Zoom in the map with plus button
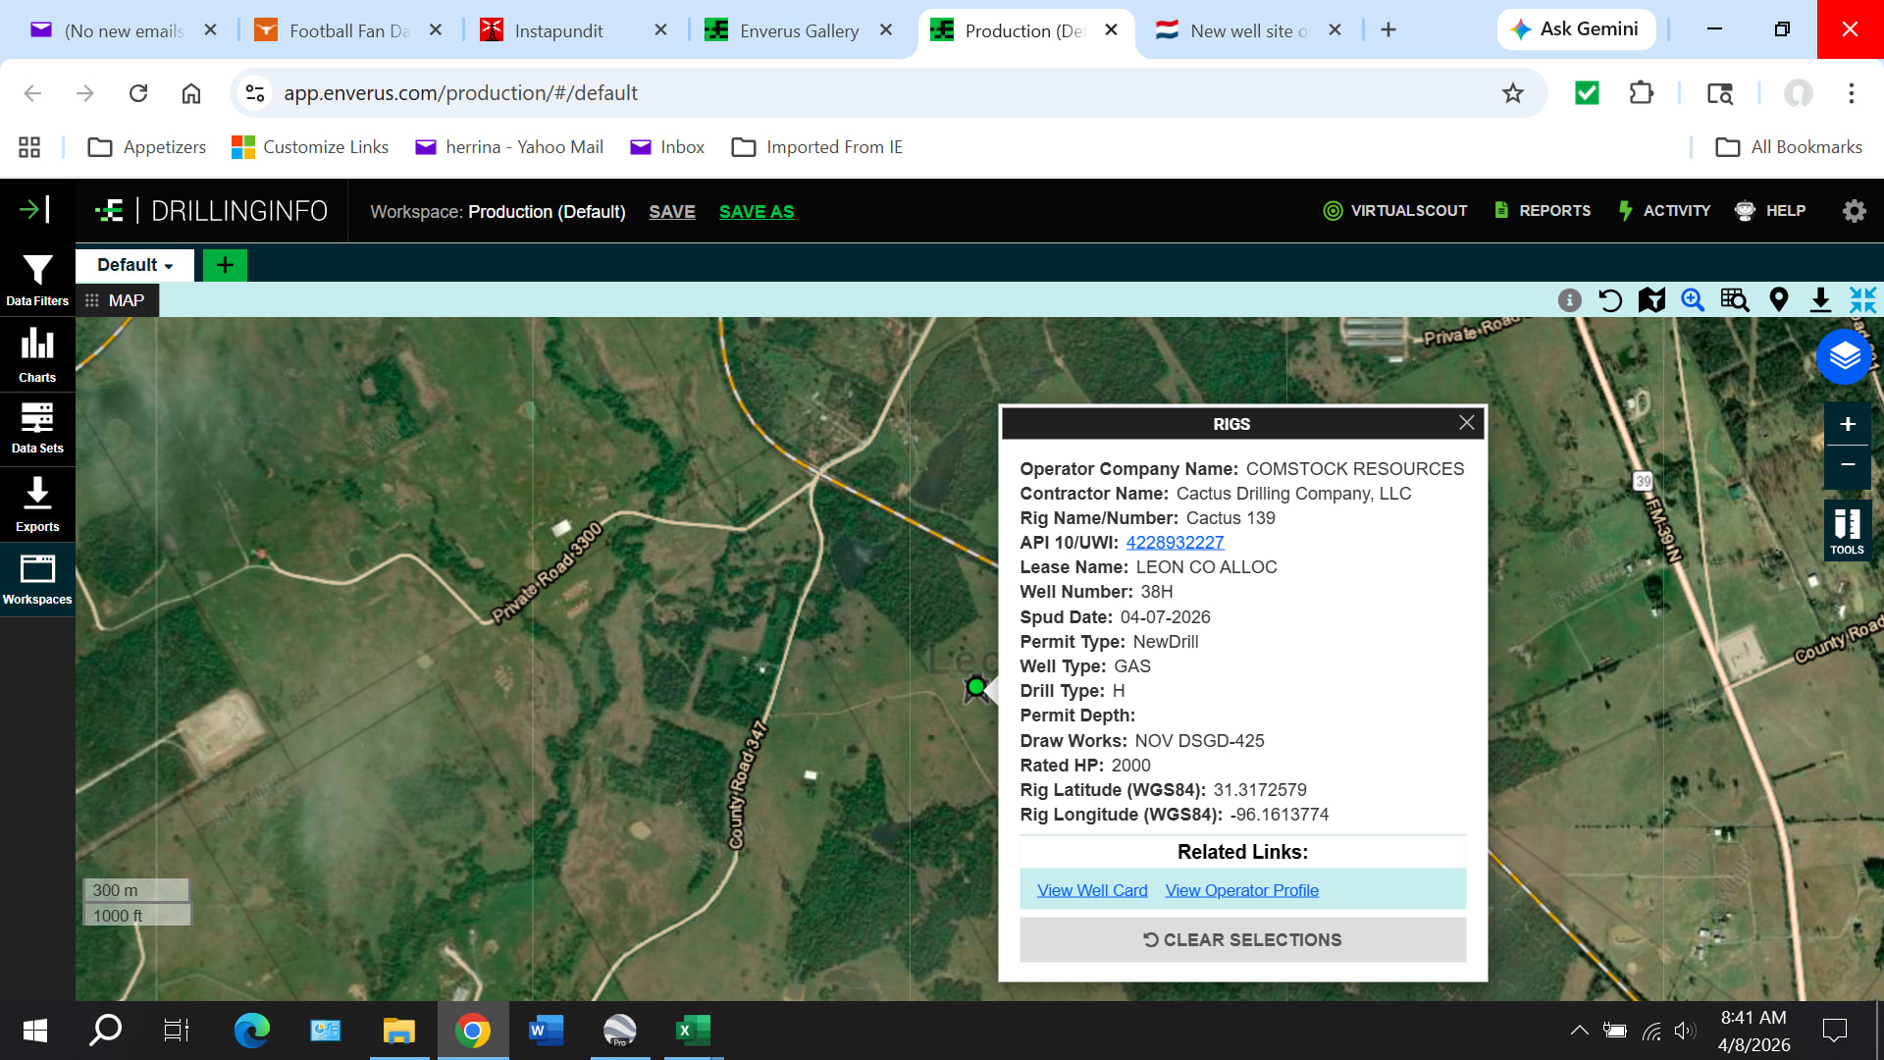1884x1060 pixels. pyautogui.click(x=1847, y=424)
